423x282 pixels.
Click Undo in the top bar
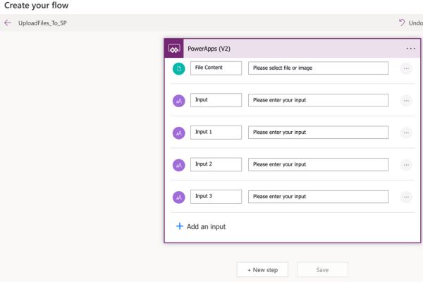point(411,23)
